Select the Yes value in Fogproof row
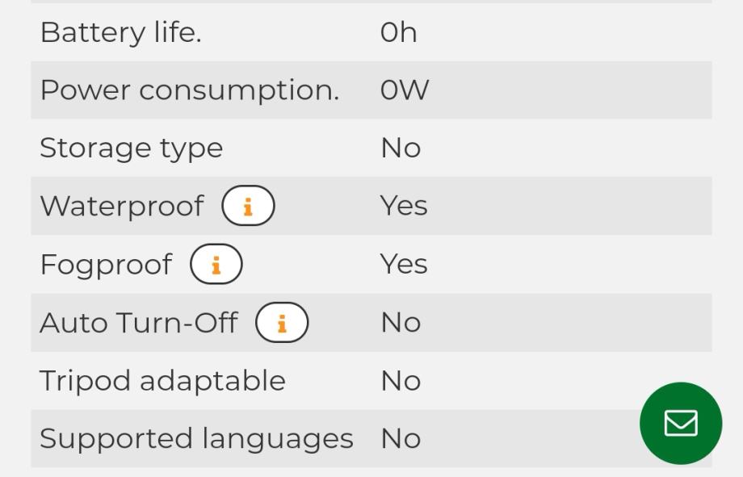743x477 pixels. [x=403, y=265]
